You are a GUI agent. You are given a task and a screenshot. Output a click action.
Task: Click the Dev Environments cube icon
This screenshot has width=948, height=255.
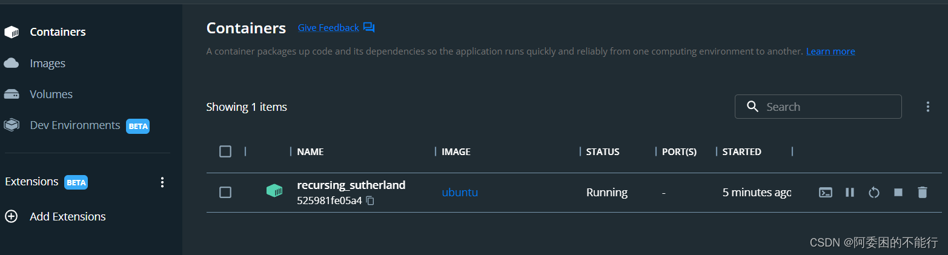click(x=12, y=125)
